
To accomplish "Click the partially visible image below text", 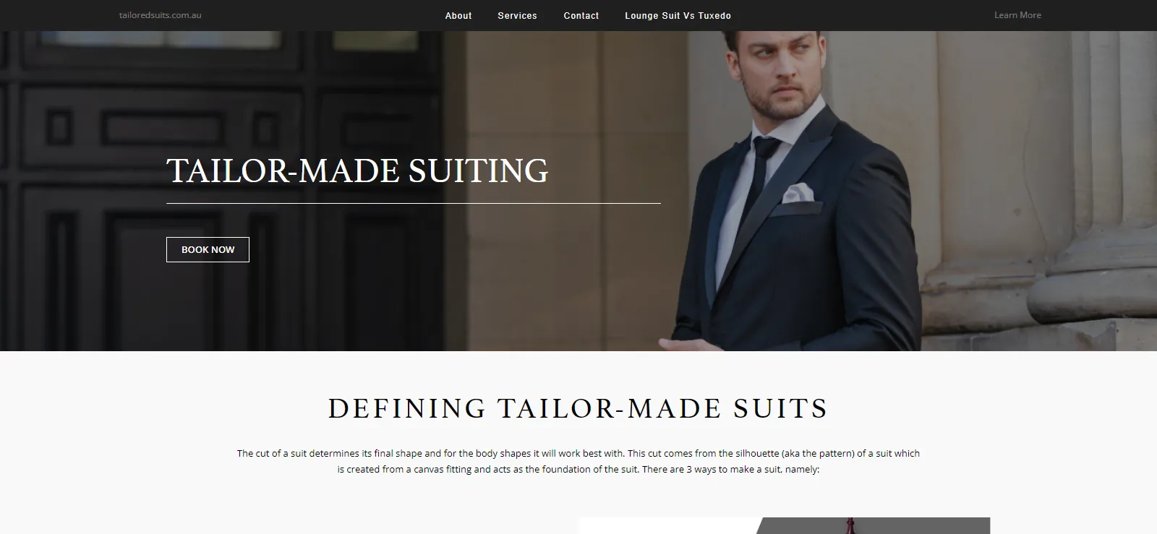I will 785,525.
